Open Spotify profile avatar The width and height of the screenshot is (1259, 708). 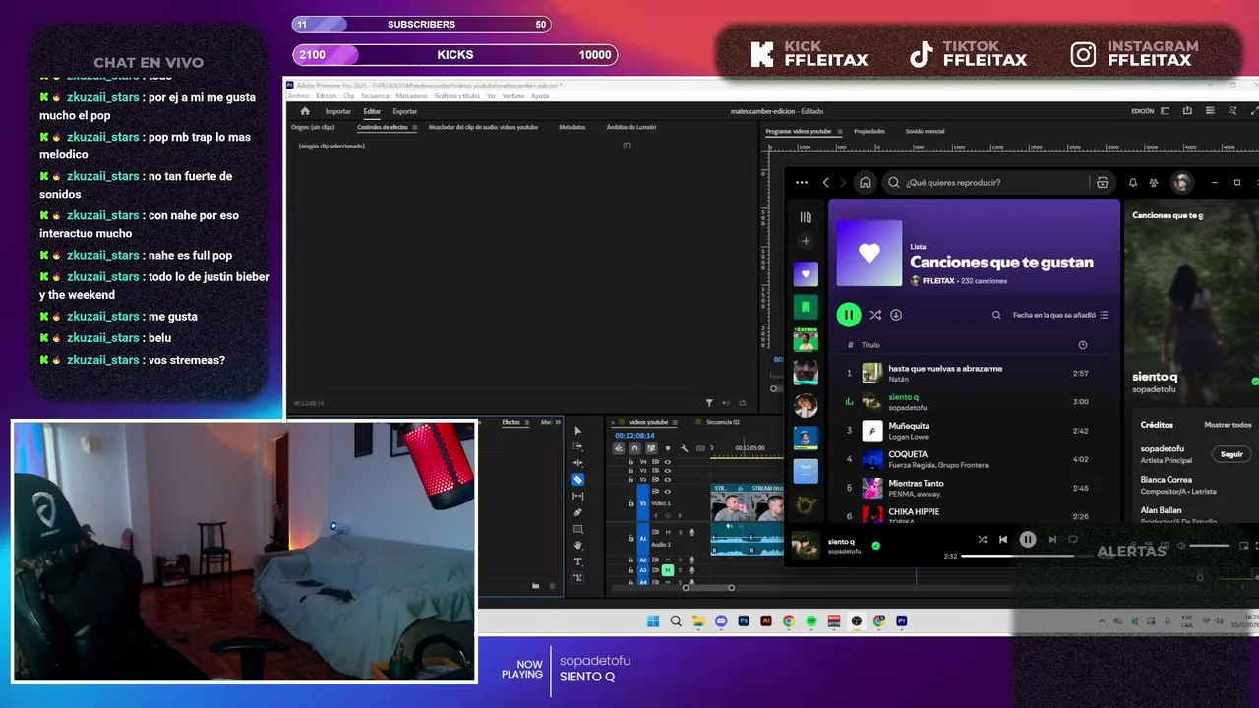point(1182,182)
